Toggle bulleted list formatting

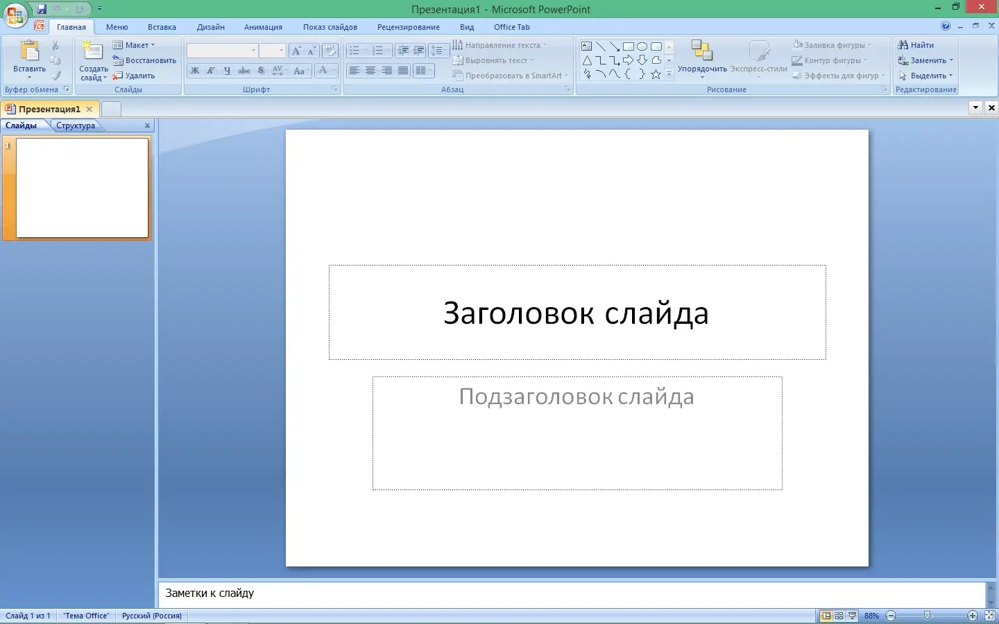(x=355, y=50)
